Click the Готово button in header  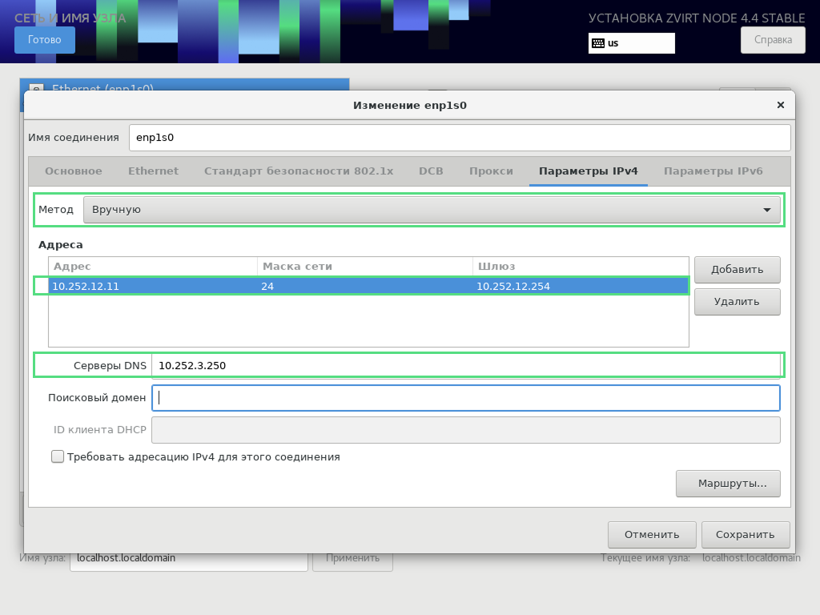[45, 40]
